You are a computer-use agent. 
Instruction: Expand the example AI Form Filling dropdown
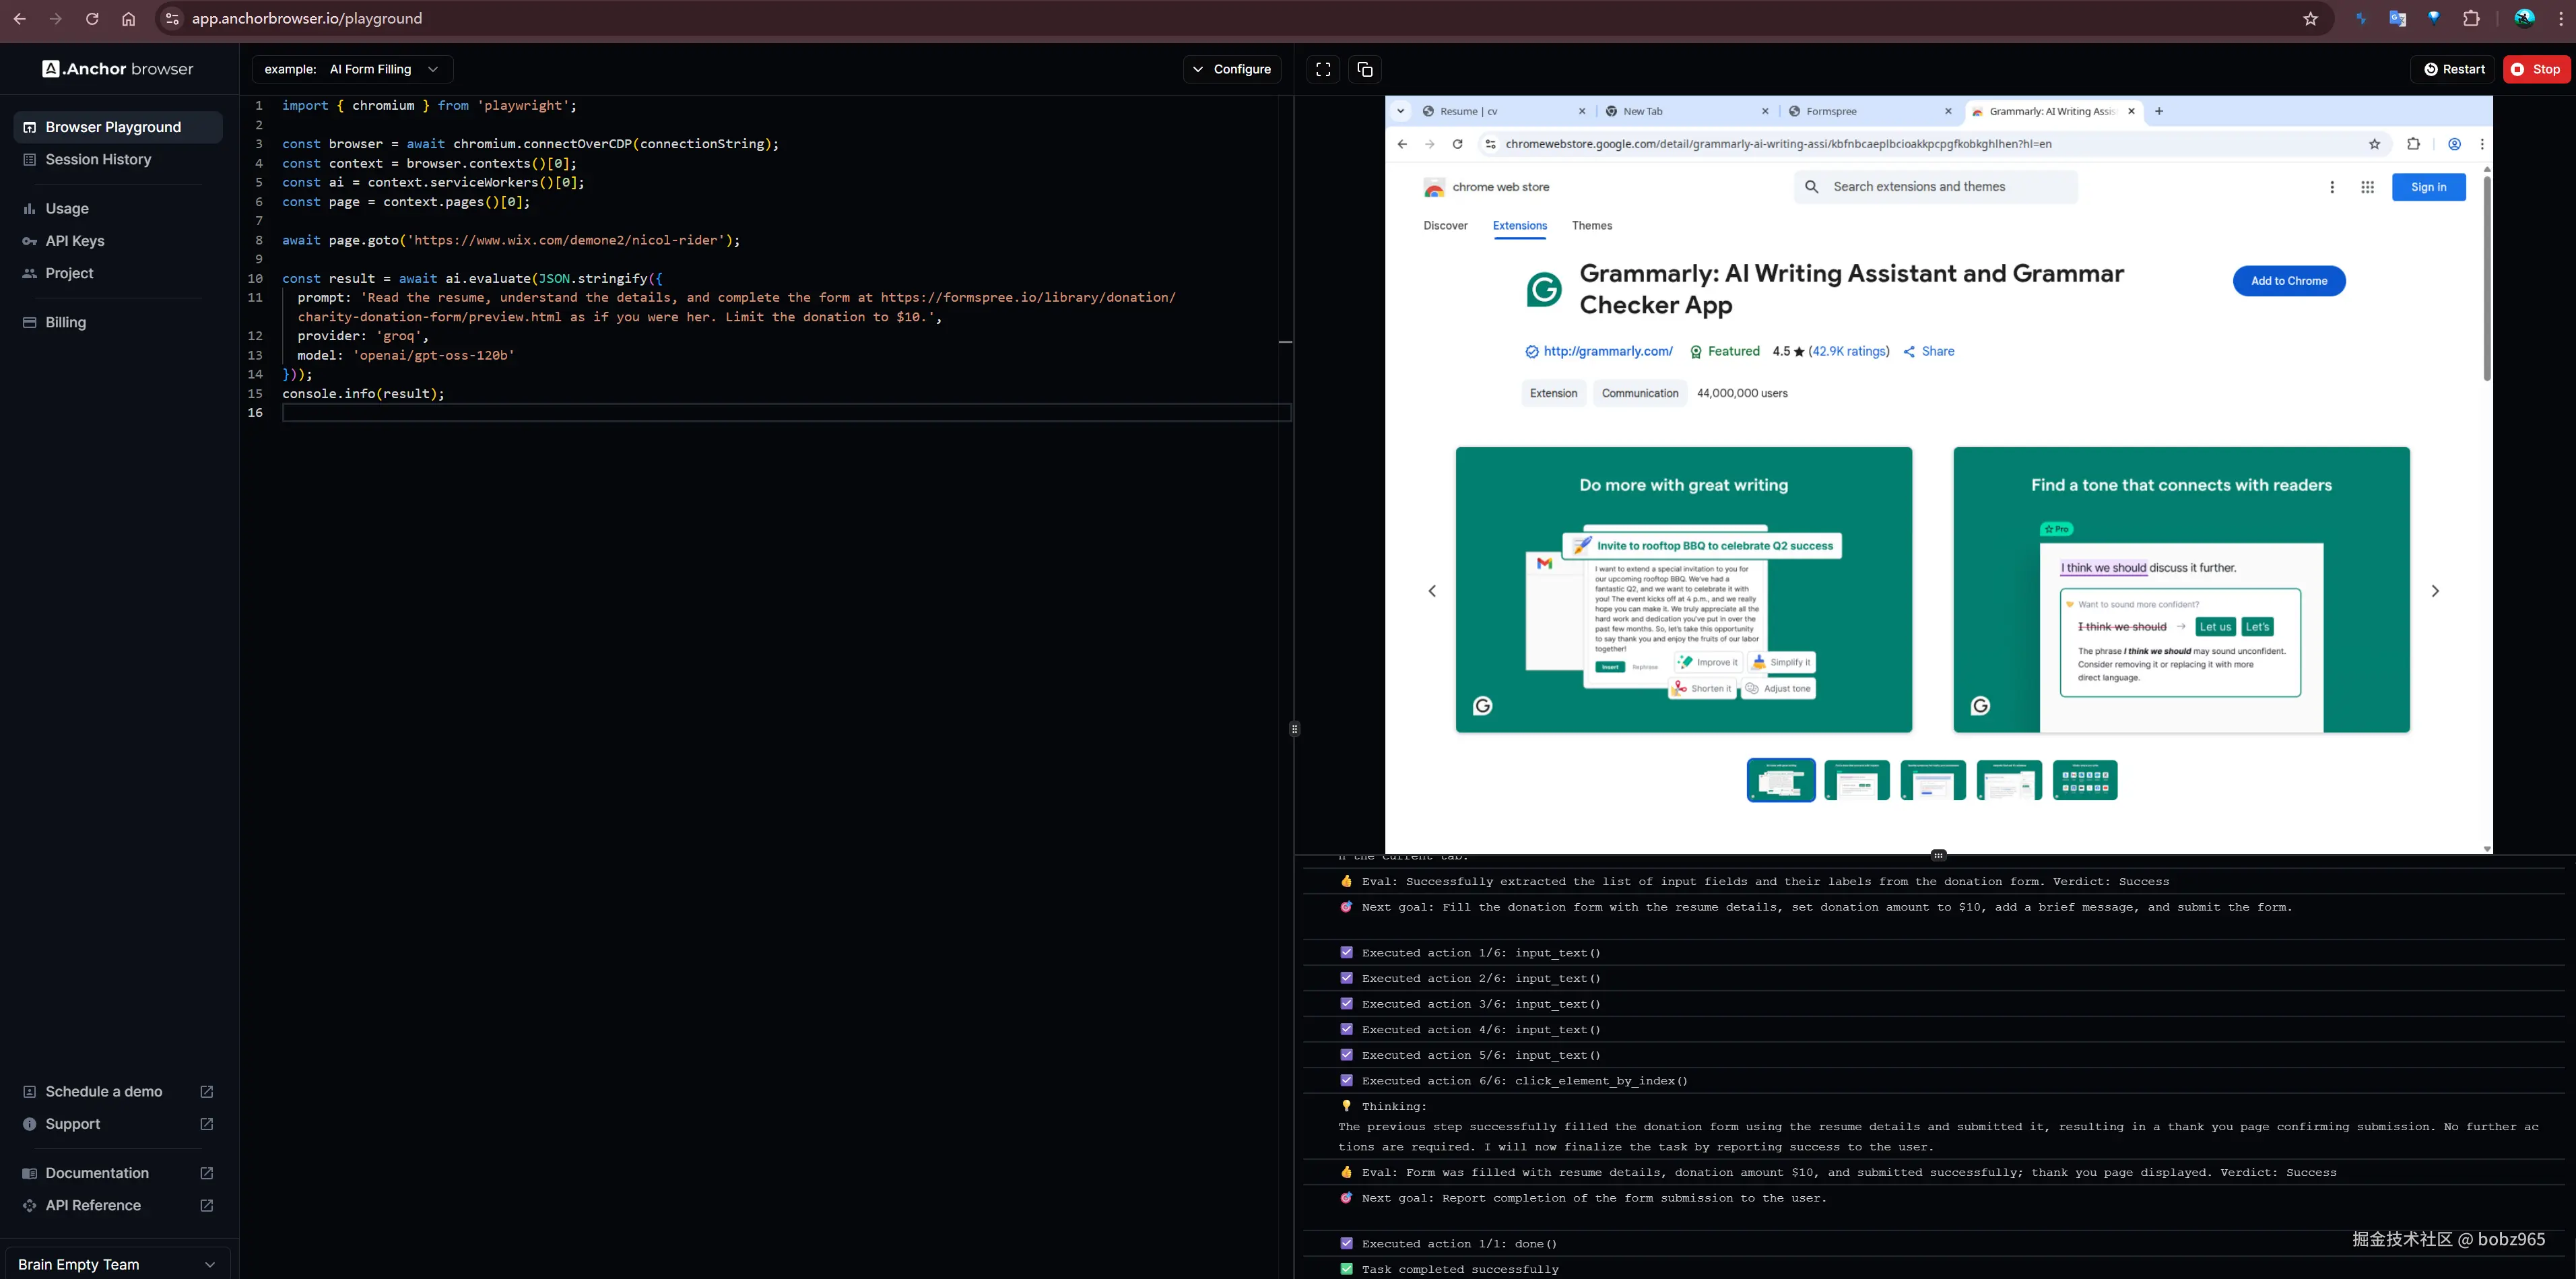[352, 69]
